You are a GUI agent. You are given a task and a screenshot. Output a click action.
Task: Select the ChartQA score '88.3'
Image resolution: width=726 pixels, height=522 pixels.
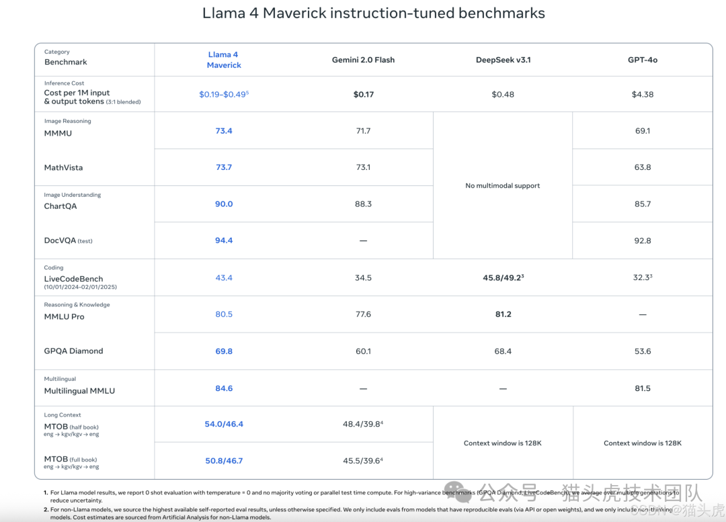click(363, 204)
